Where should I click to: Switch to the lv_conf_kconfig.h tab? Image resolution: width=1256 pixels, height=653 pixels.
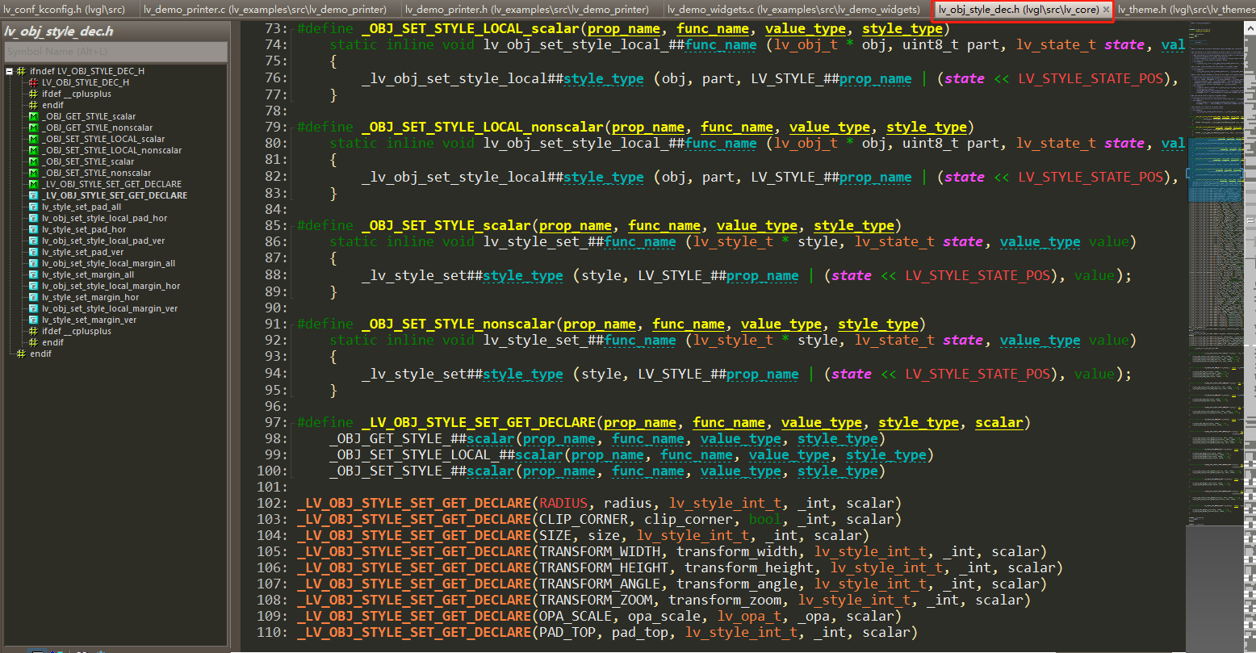coord(65,10)
